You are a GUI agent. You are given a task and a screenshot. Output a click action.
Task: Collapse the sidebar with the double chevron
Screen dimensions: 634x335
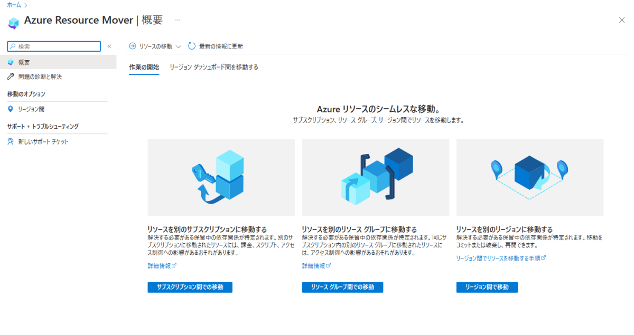click(x=109, y=46)
